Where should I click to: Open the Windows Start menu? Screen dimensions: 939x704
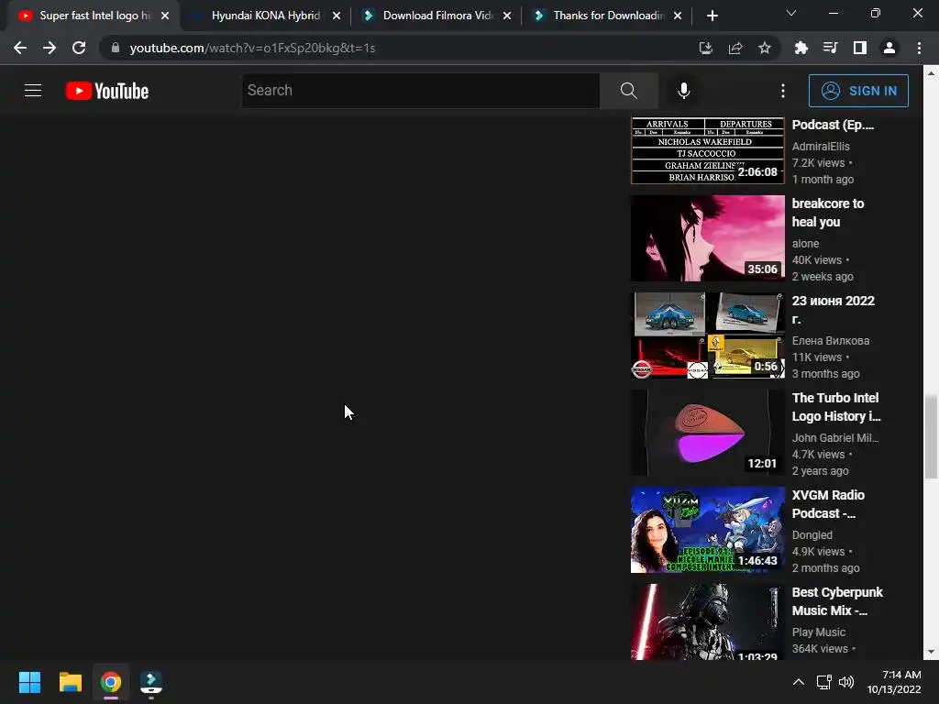coord(29,682)
